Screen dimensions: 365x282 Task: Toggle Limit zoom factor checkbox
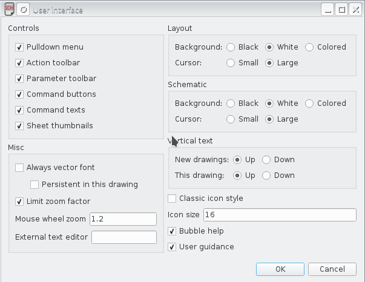coord(19,202)
